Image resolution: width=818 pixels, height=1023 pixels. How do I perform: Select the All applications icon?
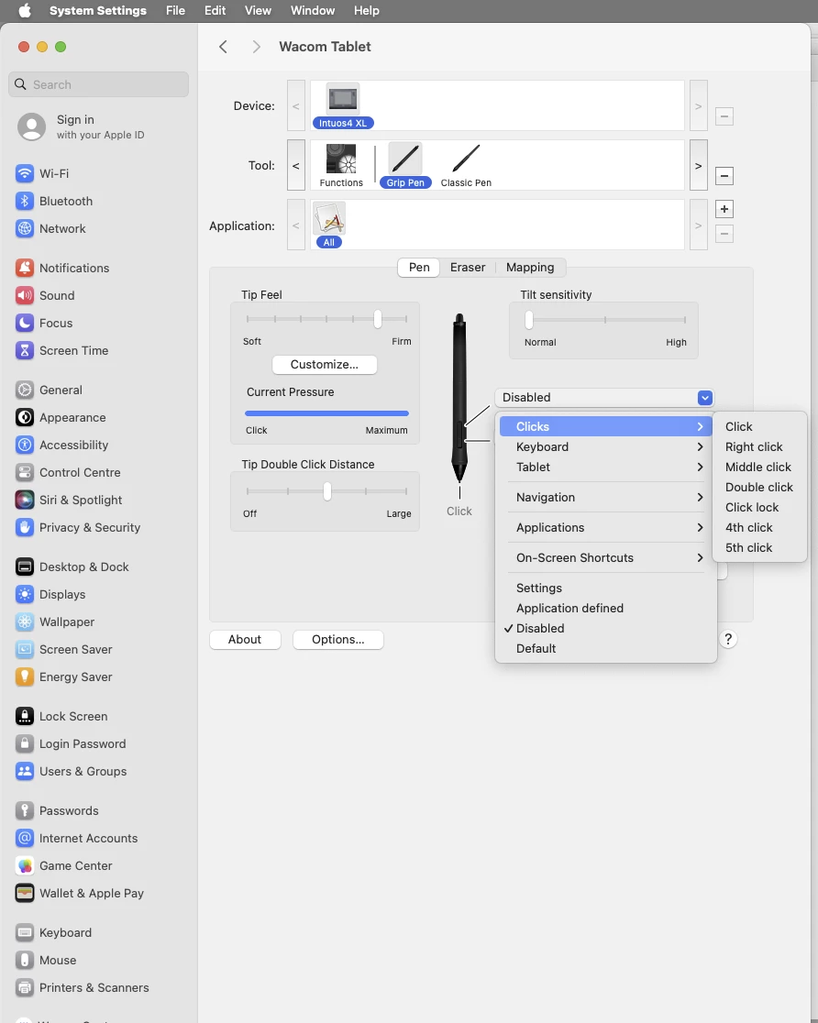(329, 225)
